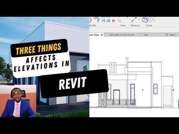Open the Measure tool dropdown arrow
The image size is (179, 134).
139,19
